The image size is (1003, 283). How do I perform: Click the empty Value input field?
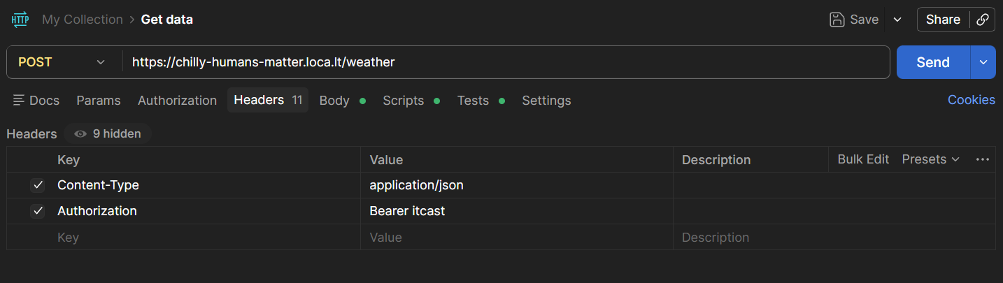click(517, 237)
